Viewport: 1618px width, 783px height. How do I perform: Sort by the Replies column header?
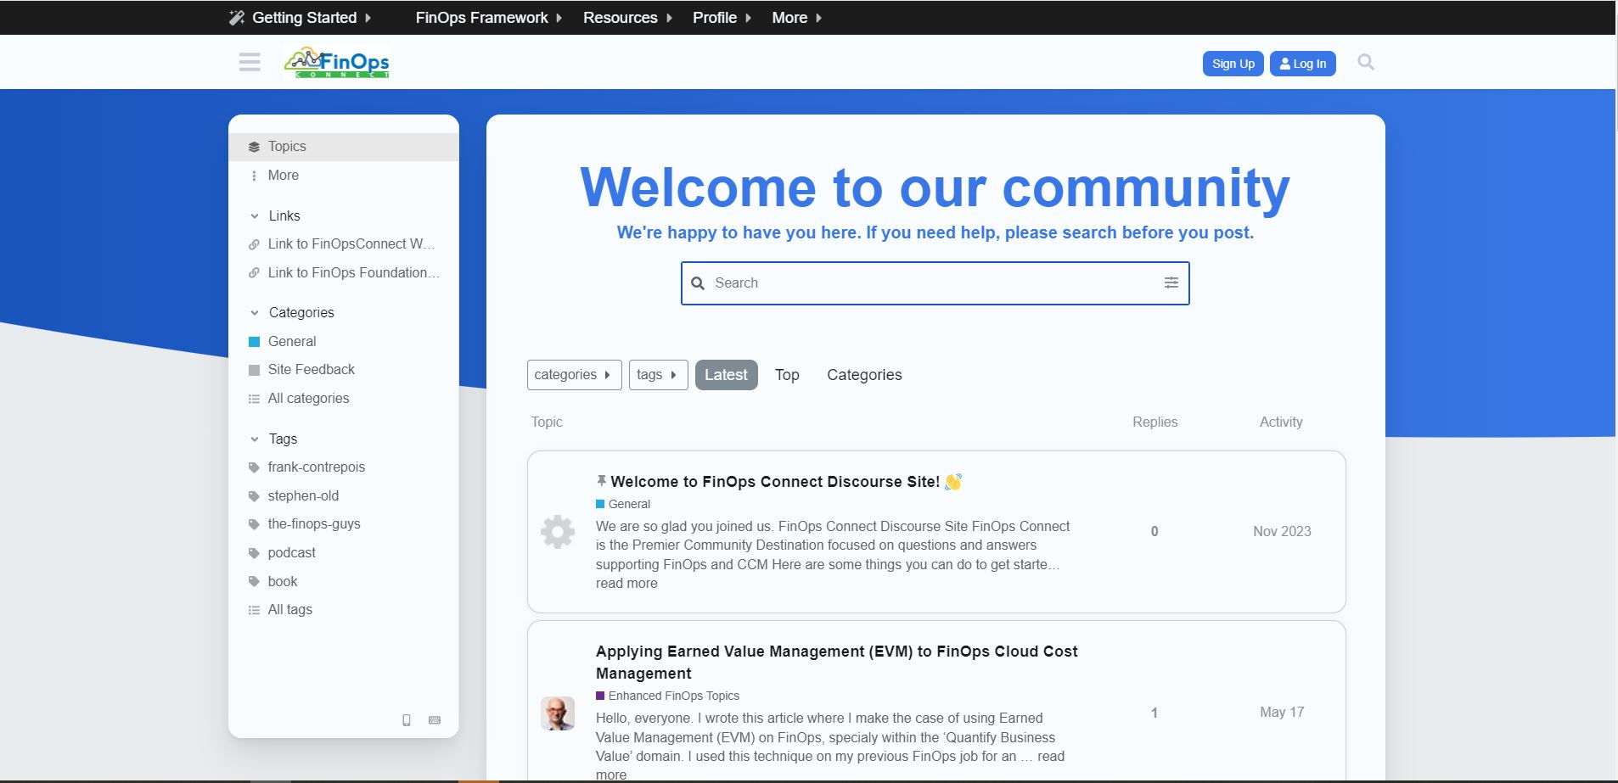[1155, 422]
